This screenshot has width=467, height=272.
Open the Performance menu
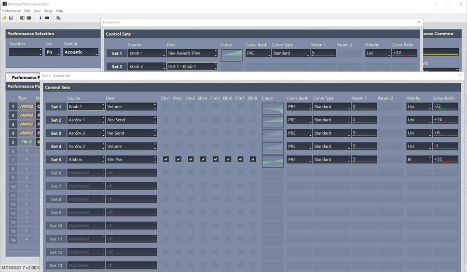tap(11, 11)
